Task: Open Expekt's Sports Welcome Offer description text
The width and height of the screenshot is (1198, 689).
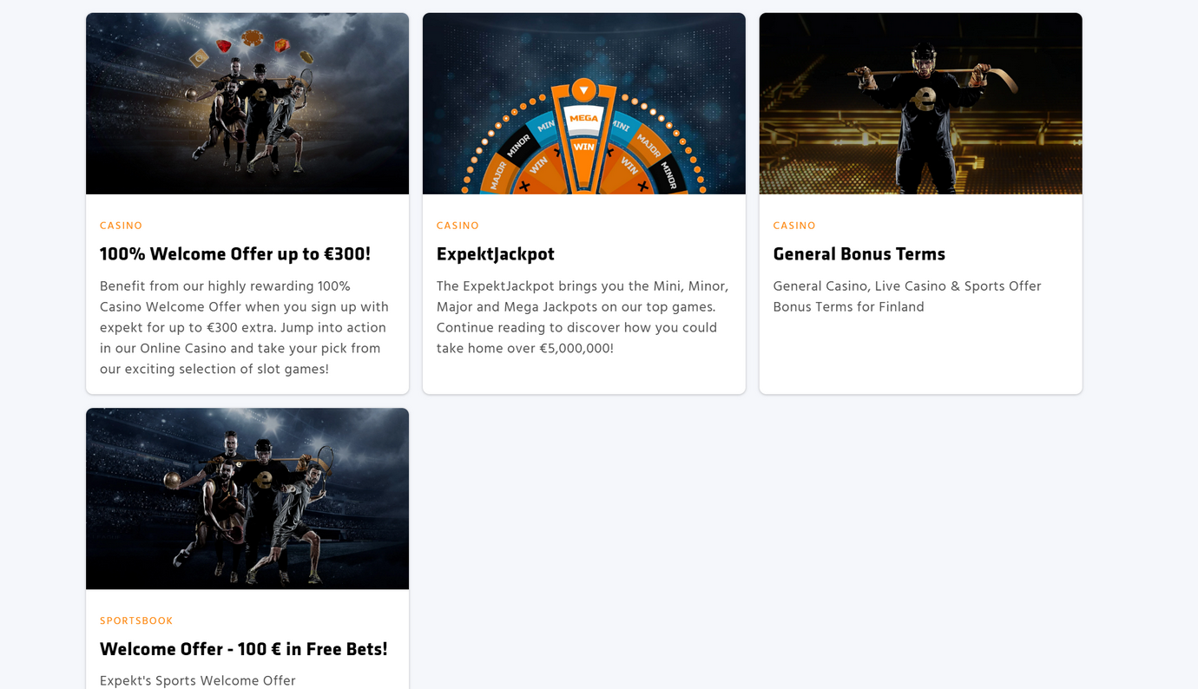Action: click(x=198, y=681)
